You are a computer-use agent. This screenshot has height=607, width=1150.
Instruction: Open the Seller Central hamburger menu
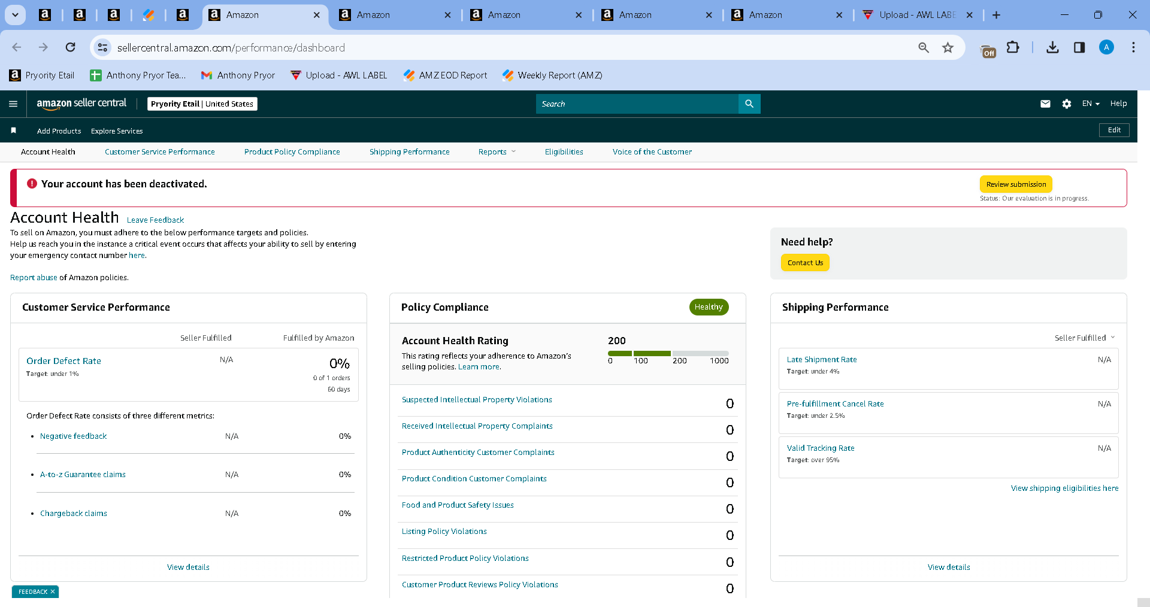[13, 104]
